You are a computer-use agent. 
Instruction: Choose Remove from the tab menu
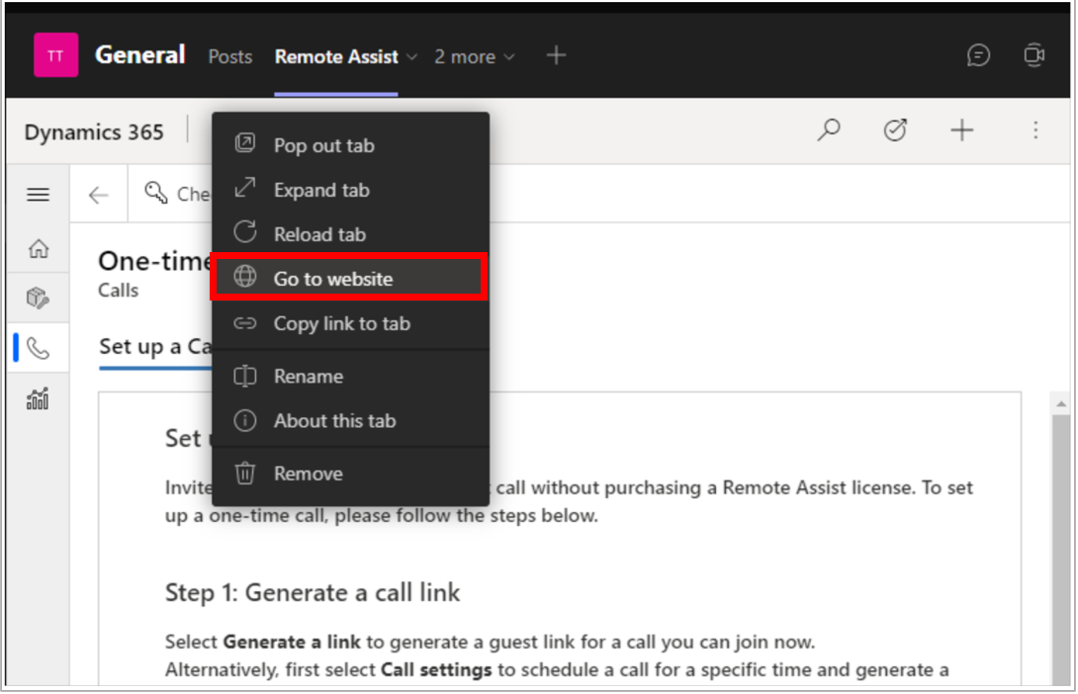click(x=351, y=474)
